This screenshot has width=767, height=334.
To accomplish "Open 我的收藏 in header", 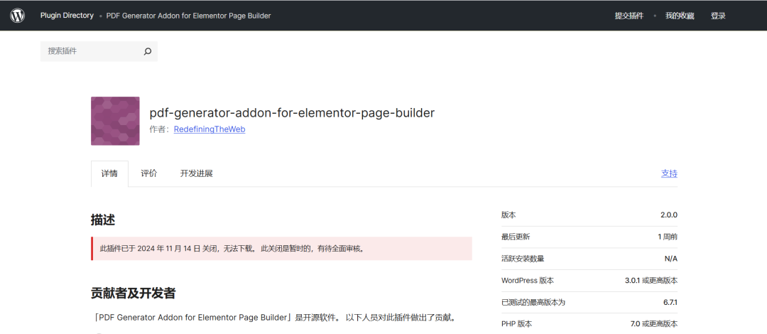I will pyautogui.click(x=680, y=16).
